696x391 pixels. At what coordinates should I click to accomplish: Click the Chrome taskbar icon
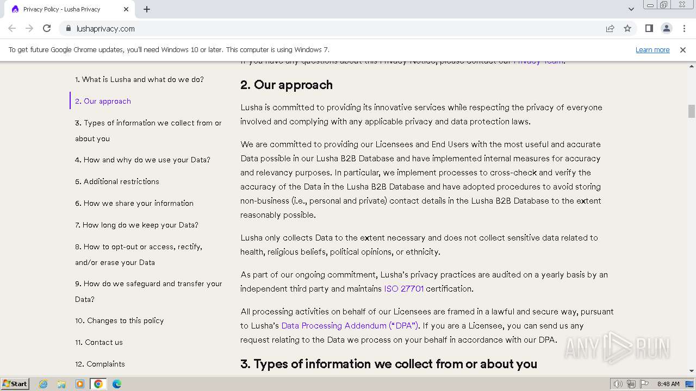point(98,384)
